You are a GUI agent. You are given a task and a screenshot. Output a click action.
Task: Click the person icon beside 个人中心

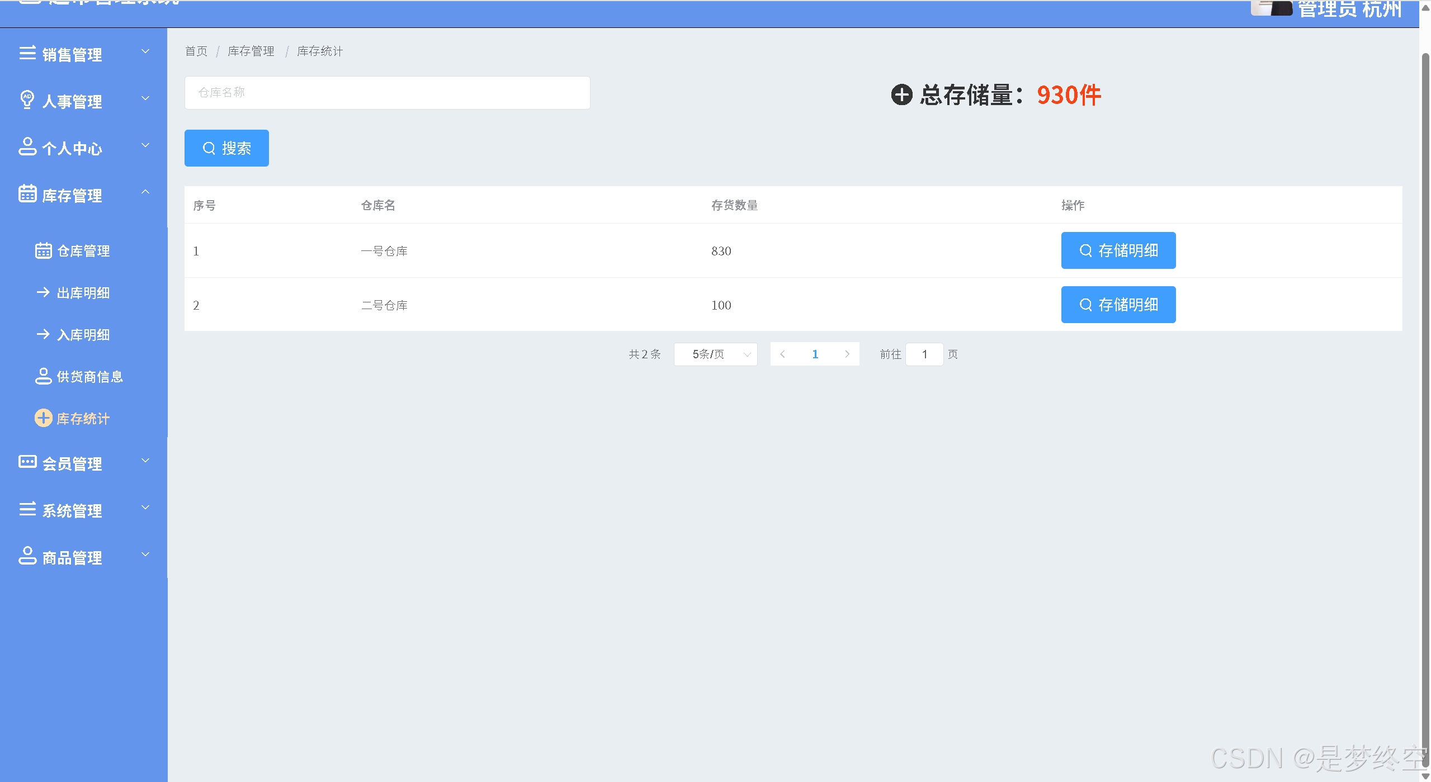click(27, 146)
